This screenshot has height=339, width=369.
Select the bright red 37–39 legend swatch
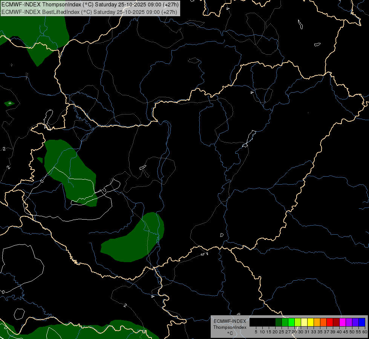pos(330,322)
